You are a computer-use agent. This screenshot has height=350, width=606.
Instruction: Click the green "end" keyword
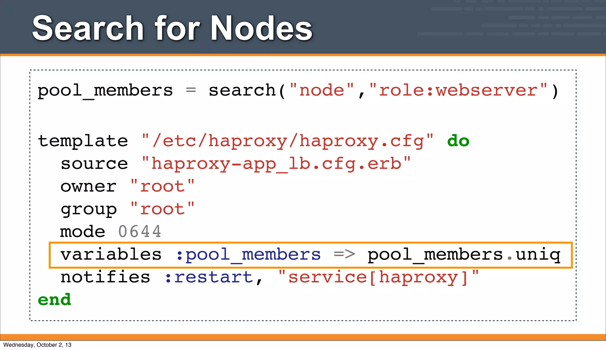[54, 300]
